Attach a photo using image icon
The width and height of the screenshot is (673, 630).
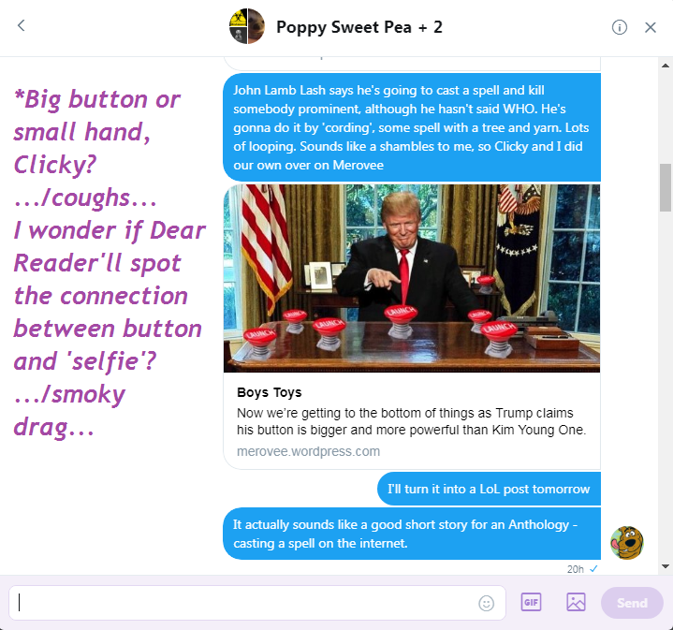(x=576, y=602)
